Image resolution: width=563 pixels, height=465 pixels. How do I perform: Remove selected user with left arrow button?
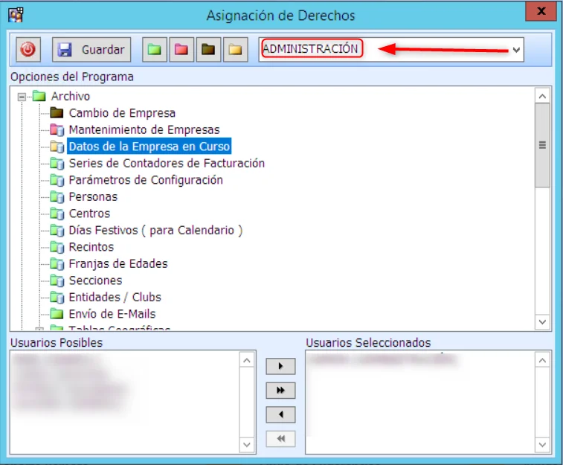(280, 414)
